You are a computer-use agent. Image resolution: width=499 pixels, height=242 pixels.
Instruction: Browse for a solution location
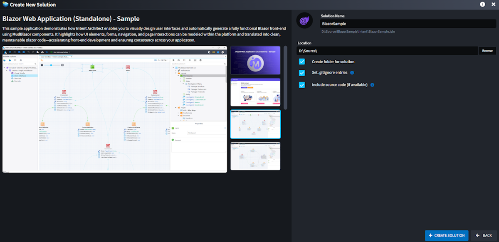click(x=487, y=51)
